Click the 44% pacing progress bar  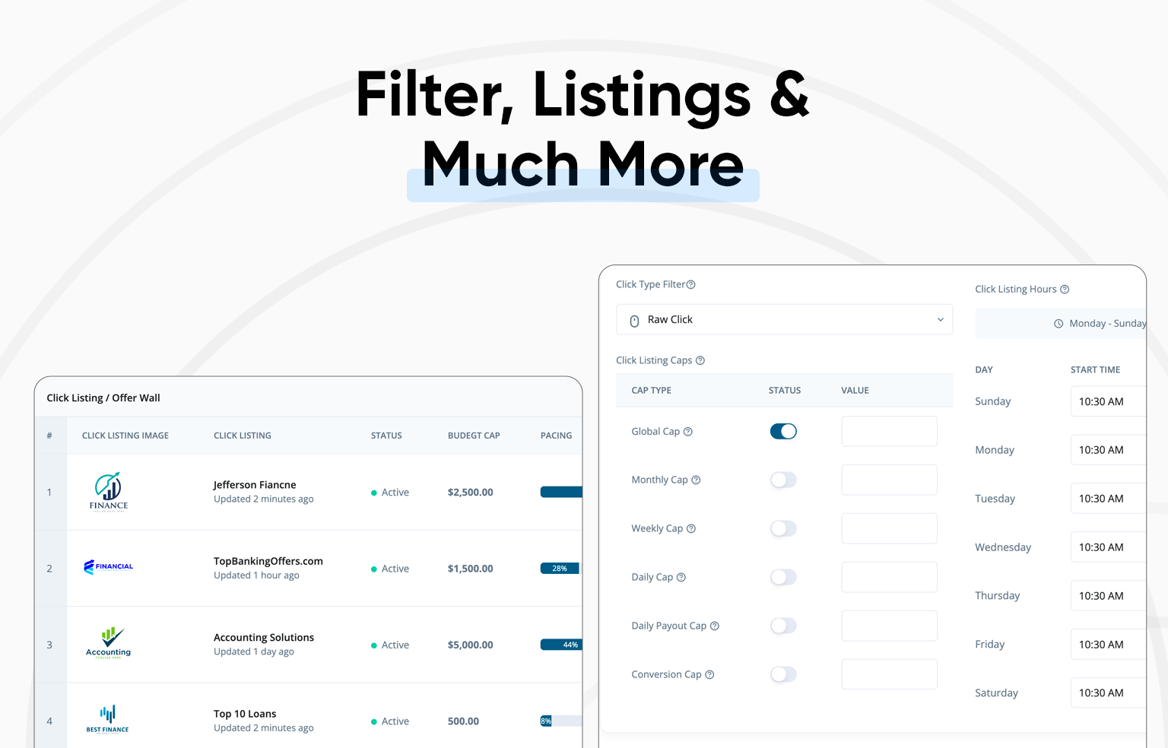point(561,645)
